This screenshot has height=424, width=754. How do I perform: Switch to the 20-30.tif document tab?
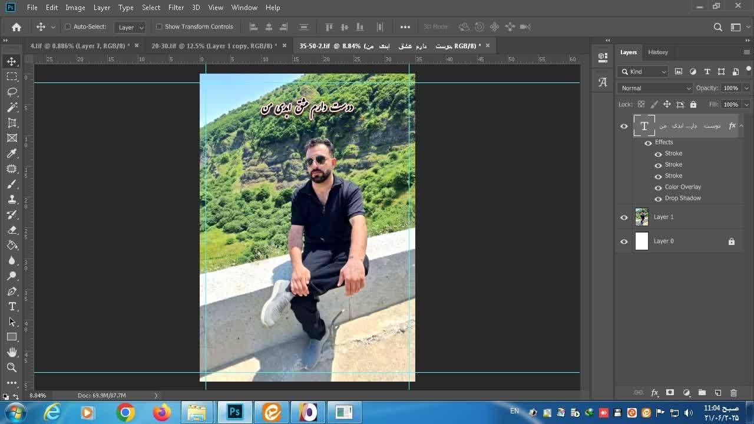pyautogui.click(x=214, y=46)
